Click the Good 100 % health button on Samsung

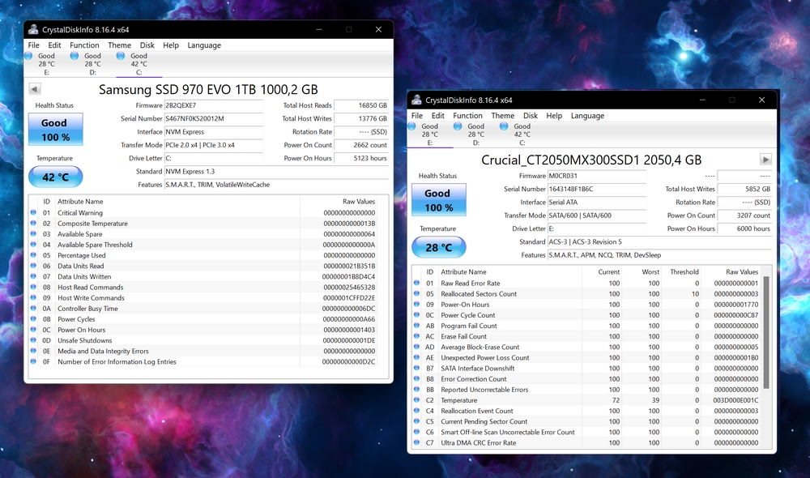[55, 130]
